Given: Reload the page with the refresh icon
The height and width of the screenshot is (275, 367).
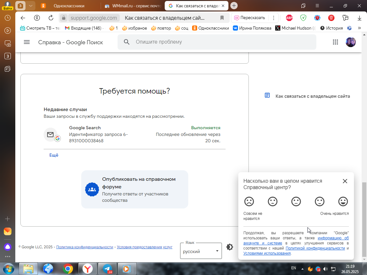Looking at the screenshot, I should coord(51,18).
